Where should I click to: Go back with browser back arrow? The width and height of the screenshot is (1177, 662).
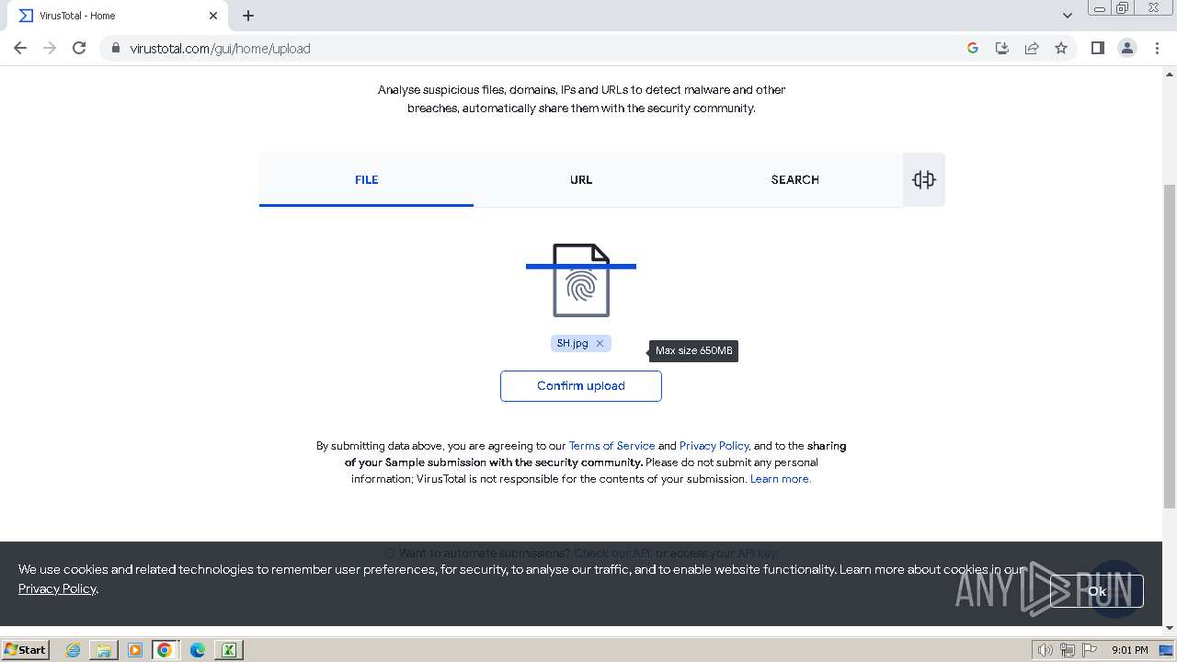point(20,48)
